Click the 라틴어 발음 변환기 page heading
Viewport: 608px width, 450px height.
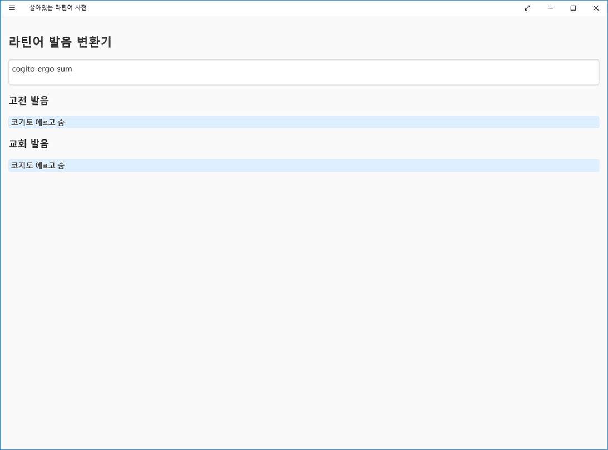(x=60, y=42)
